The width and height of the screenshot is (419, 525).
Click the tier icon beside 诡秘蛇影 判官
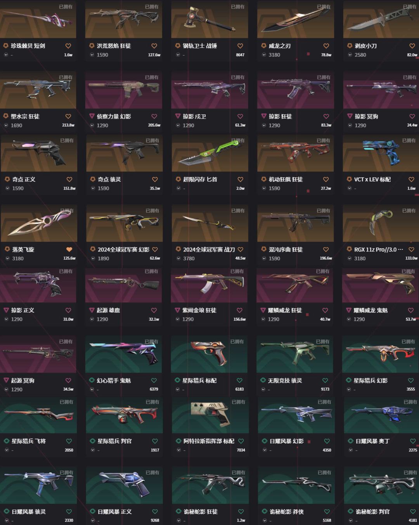click(351, 511)
